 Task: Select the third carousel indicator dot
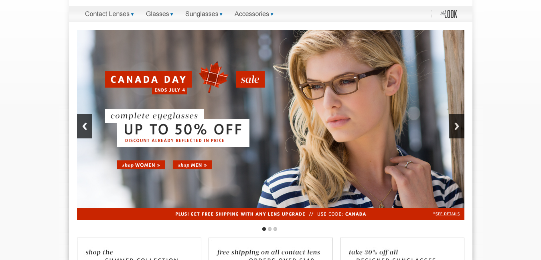click(275, 229)
